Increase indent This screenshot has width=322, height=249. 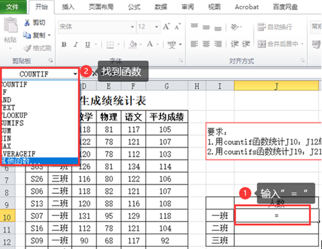click(x=246, y=44)
